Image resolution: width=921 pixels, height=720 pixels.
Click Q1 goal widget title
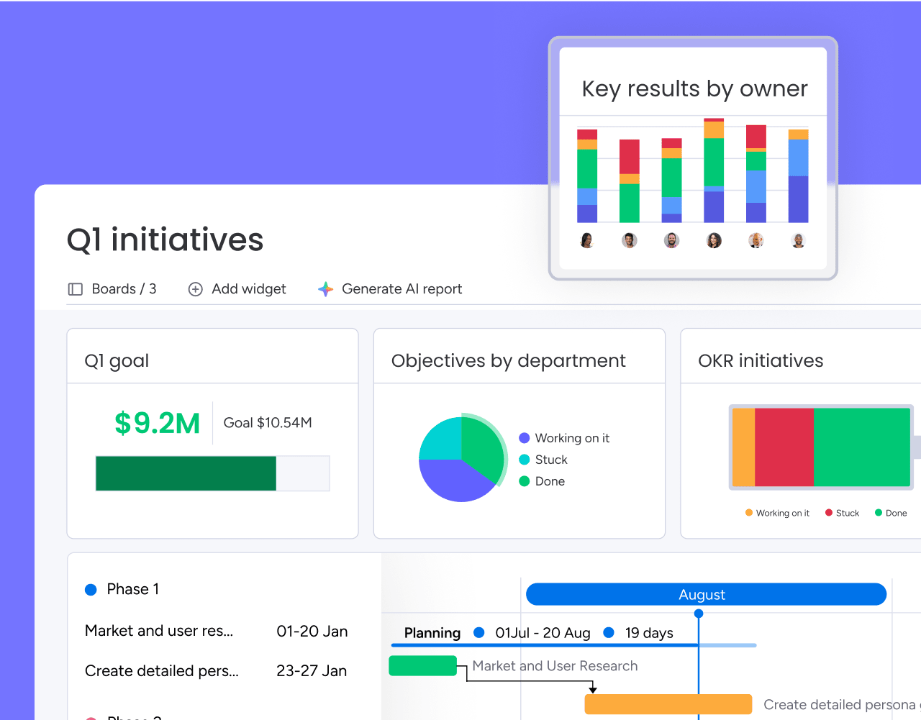[x=117, y=361]
